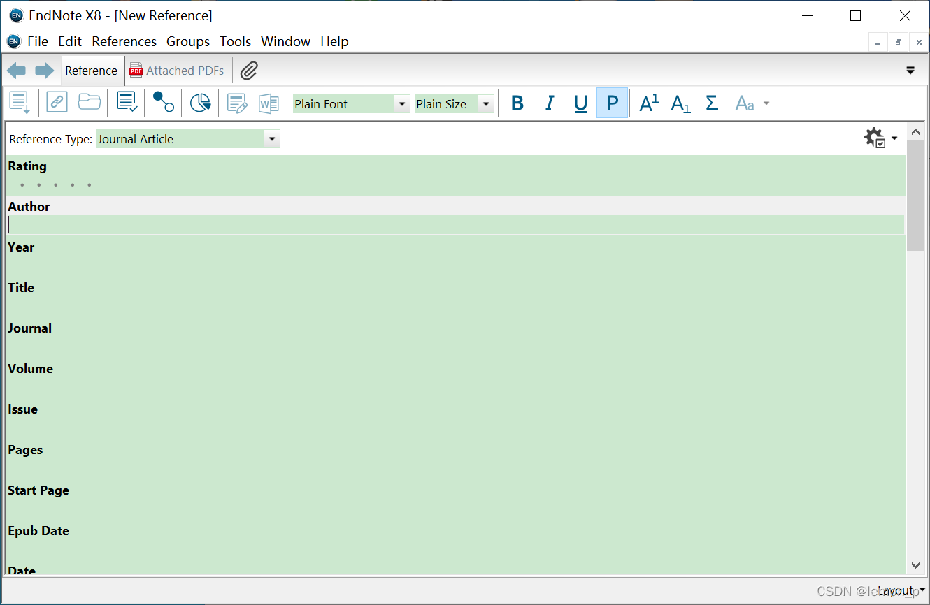Set rating using the fifth dot
This screenshot has width=930, height=605.
tap(90, 185)
